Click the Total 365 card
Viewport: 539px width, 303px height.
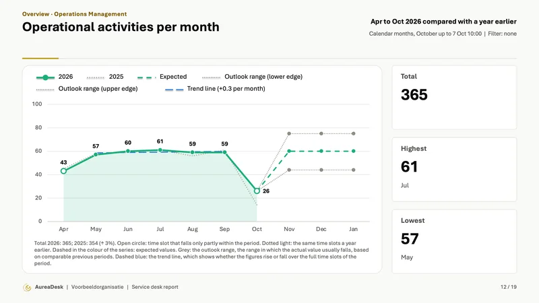[454, 98]
